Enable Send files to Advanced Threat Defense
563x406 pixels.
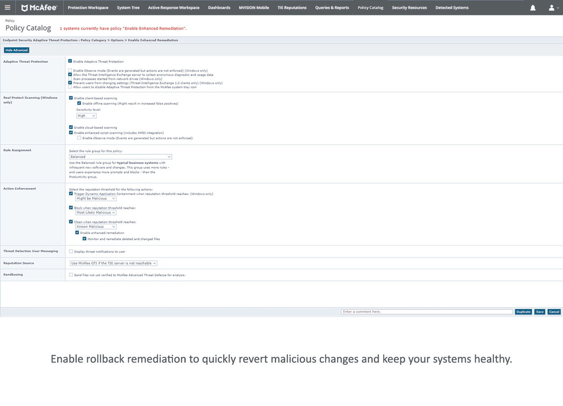[x=71, y=275]
